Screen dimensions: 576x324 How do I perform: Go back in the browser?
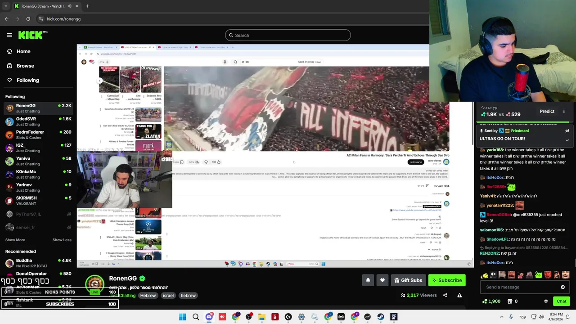coord(6,19)
